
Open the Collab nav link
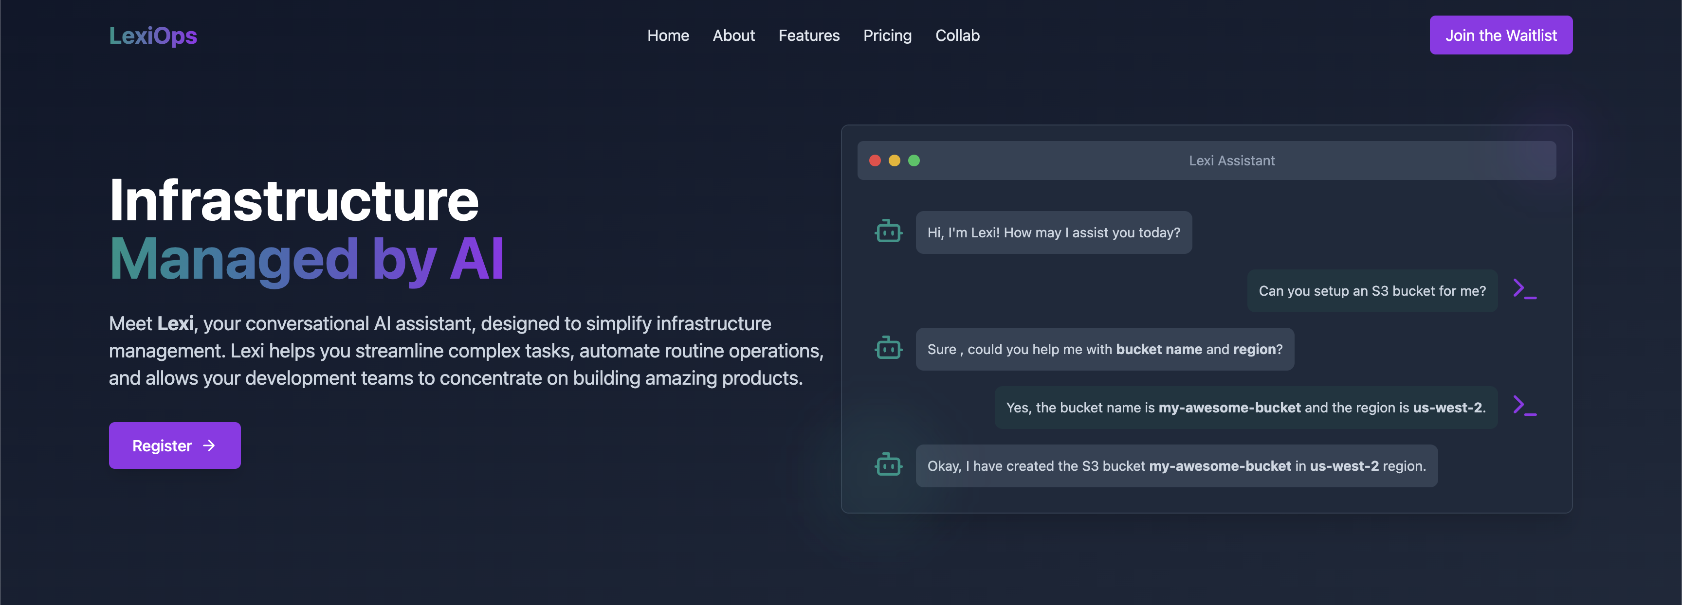(957, 35)
